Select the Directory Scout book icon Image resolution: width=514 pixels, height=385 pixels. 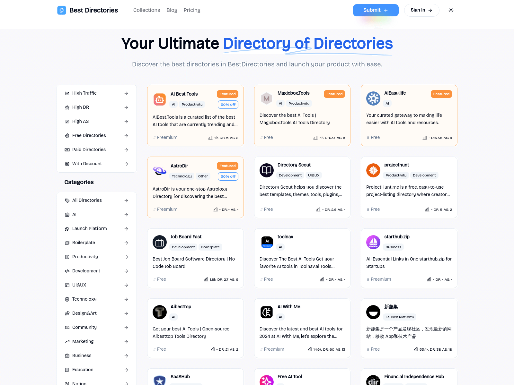(266, 170)
